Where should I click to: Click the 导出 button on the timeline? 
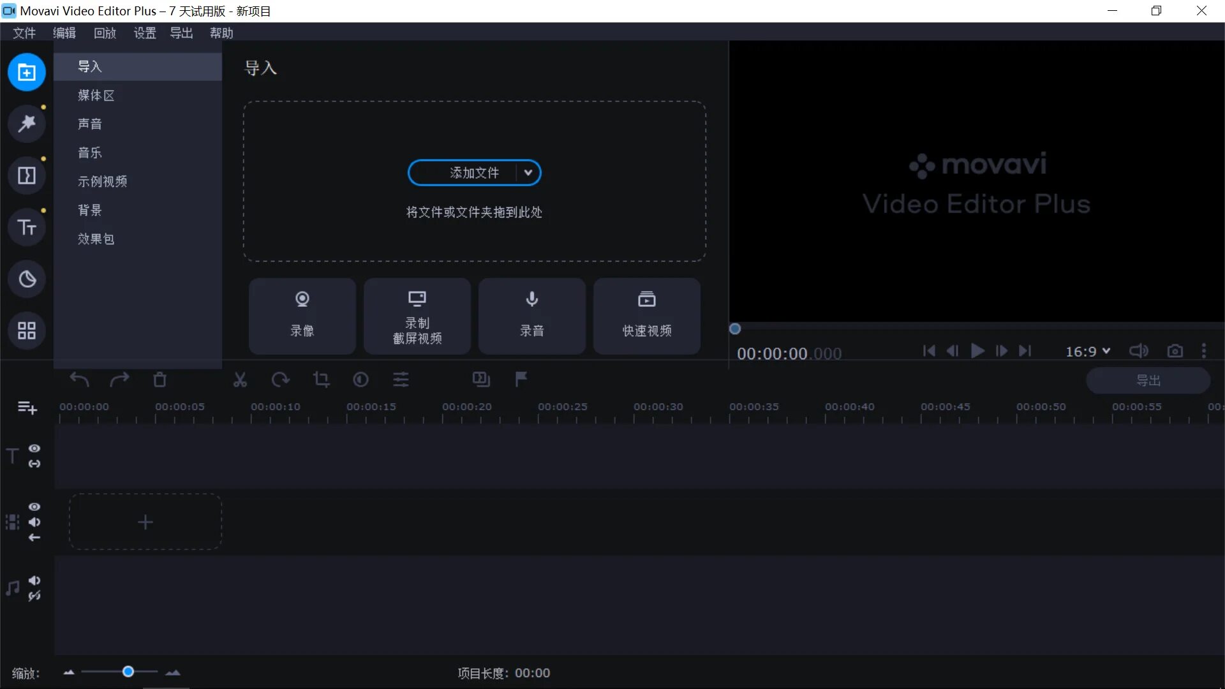pos(1148,380)
